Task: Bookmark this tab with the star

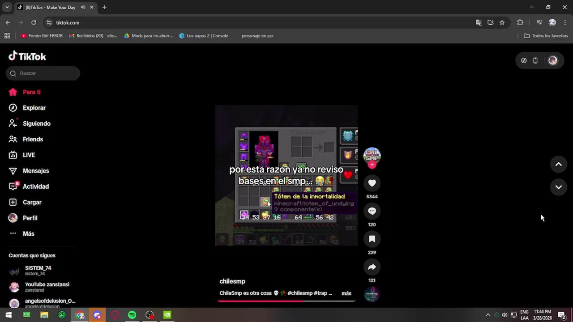Action: pos(502,22)
